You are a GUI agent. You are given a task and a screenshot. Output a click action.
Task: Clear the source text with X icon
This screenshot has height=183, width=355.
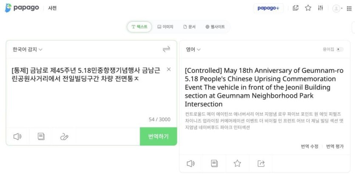tap(169, 69)
